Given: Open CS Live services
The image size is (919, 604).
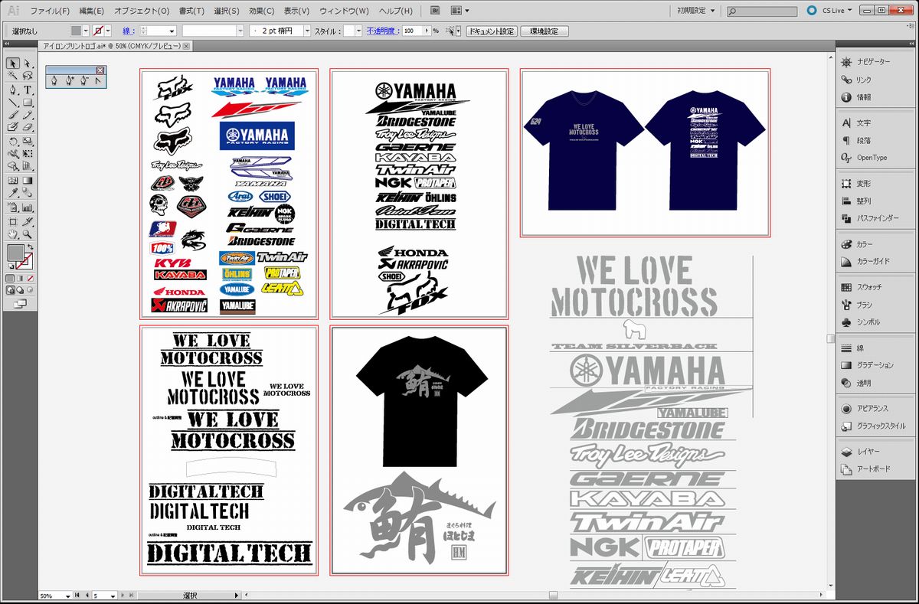Looking at the screenshot, I should (x=829, y=11).
